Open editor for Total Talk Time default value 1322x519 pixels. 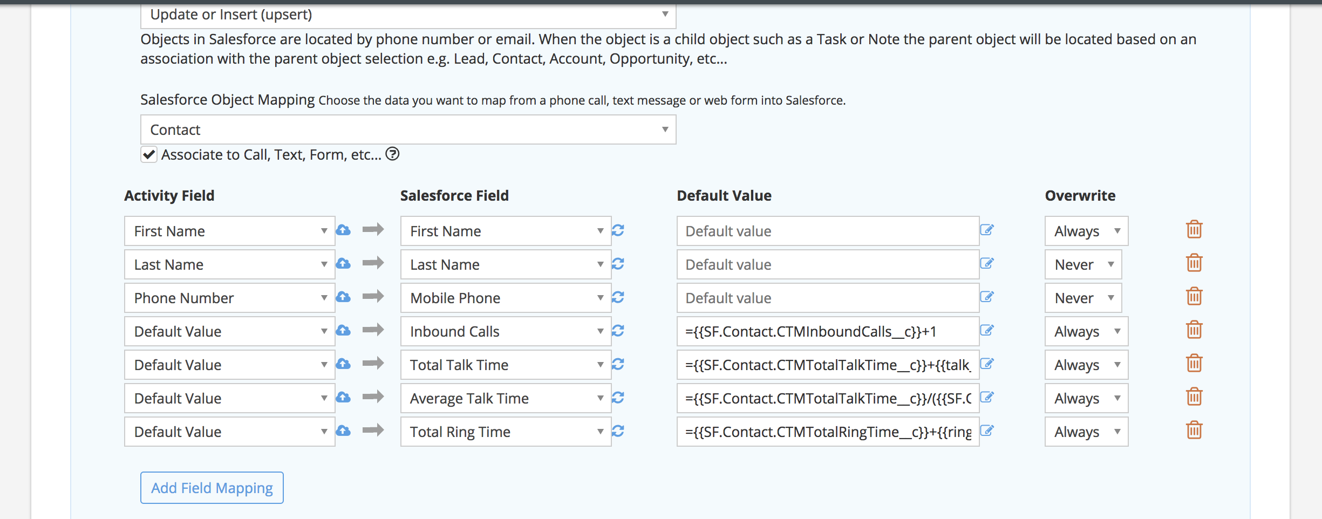tap(987, 364)
